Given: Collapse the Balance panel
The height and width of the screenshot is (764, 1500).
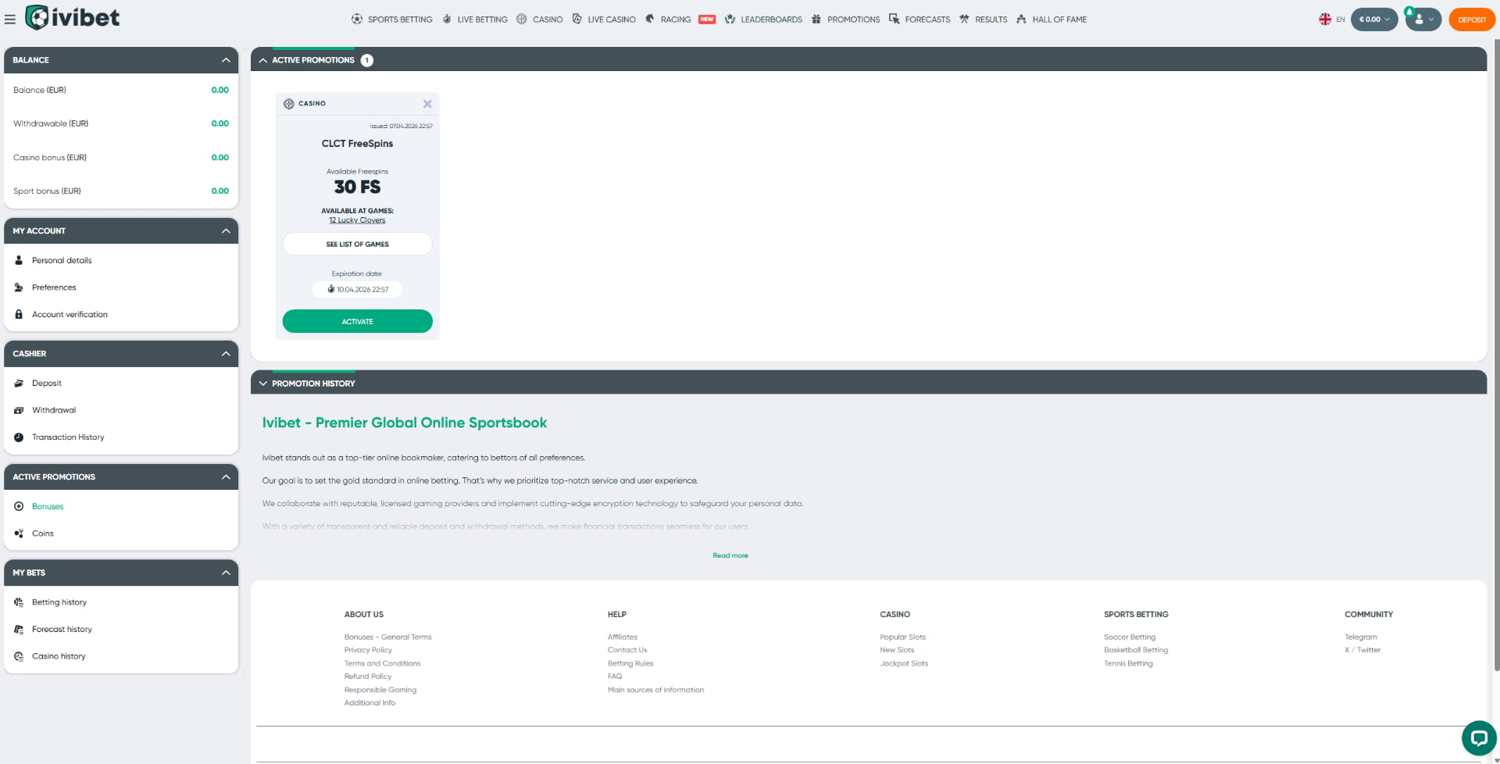Looking at the screenshot, I should pos(226,60).
